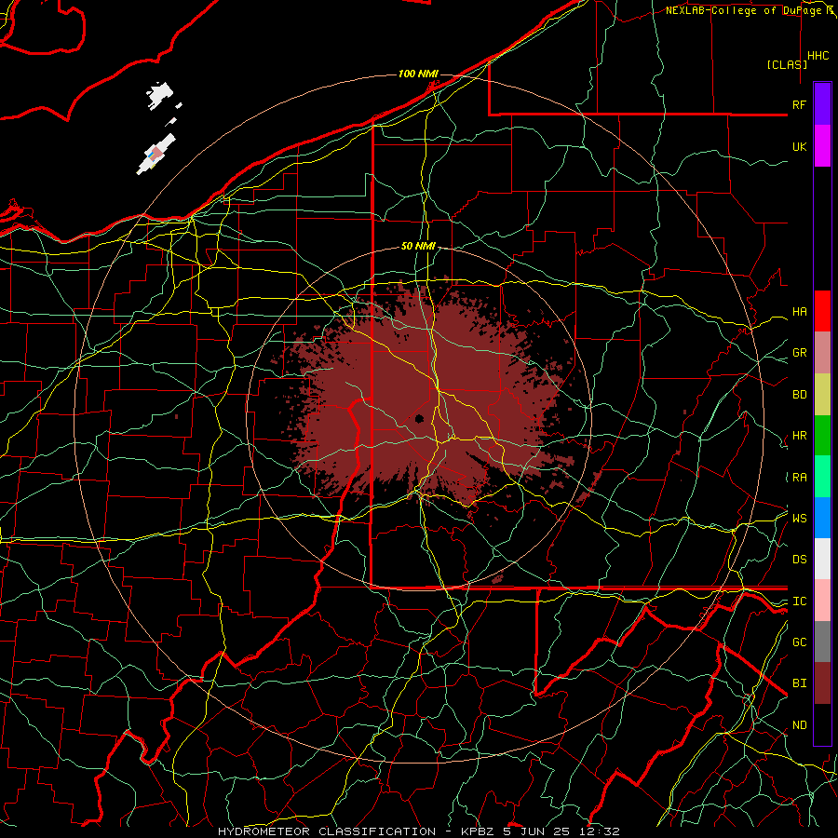Image resolution: width=838 pixels, height=838 pixels.
Task: Click the RF purple legend swatch
Action: tap(822, 104)
